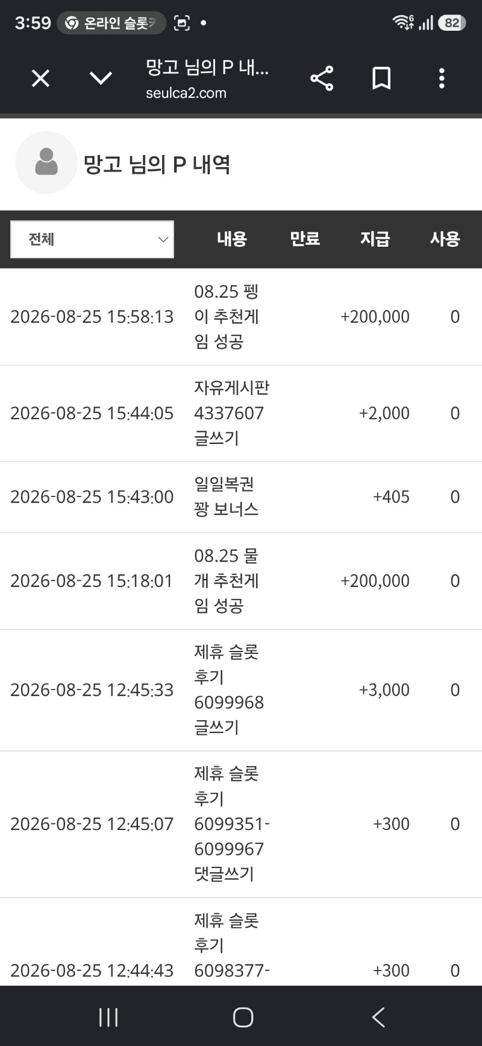Select the 만료 column header
Image resolution: width=482 pixels, height=1046 pixels.
click(x=305, y=239)
